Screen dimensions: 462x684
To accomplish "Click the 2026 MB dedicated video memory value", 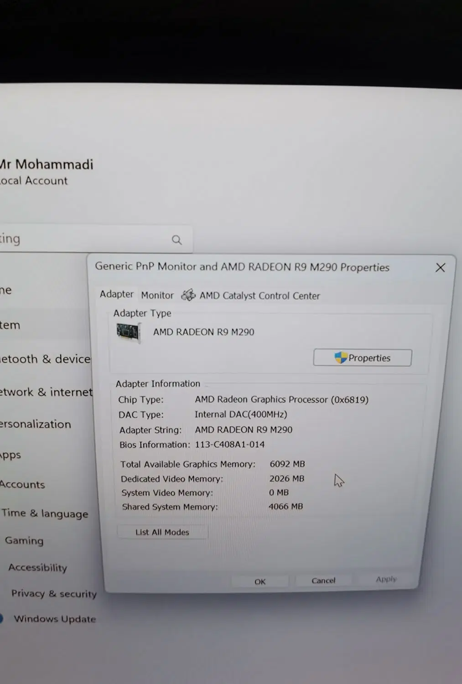I will click(x=287, y=478).
